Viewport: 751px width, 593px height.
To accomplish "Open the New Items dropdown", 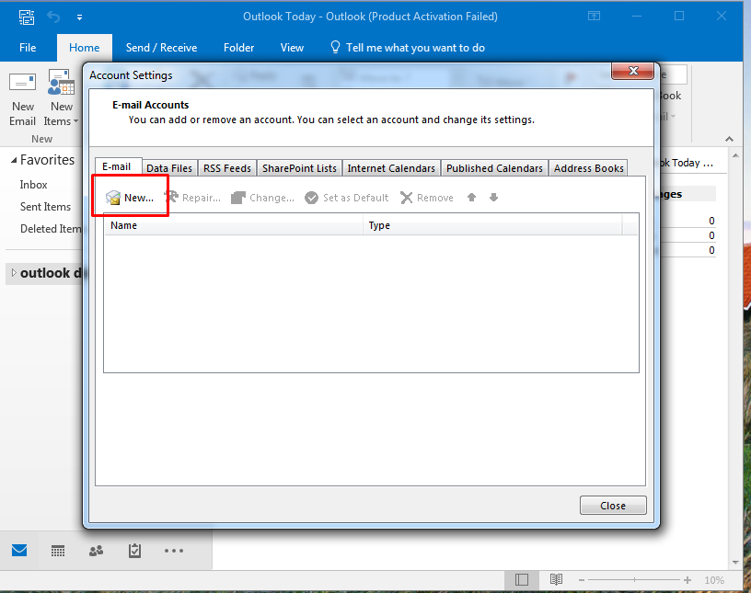I will (62, 99).
